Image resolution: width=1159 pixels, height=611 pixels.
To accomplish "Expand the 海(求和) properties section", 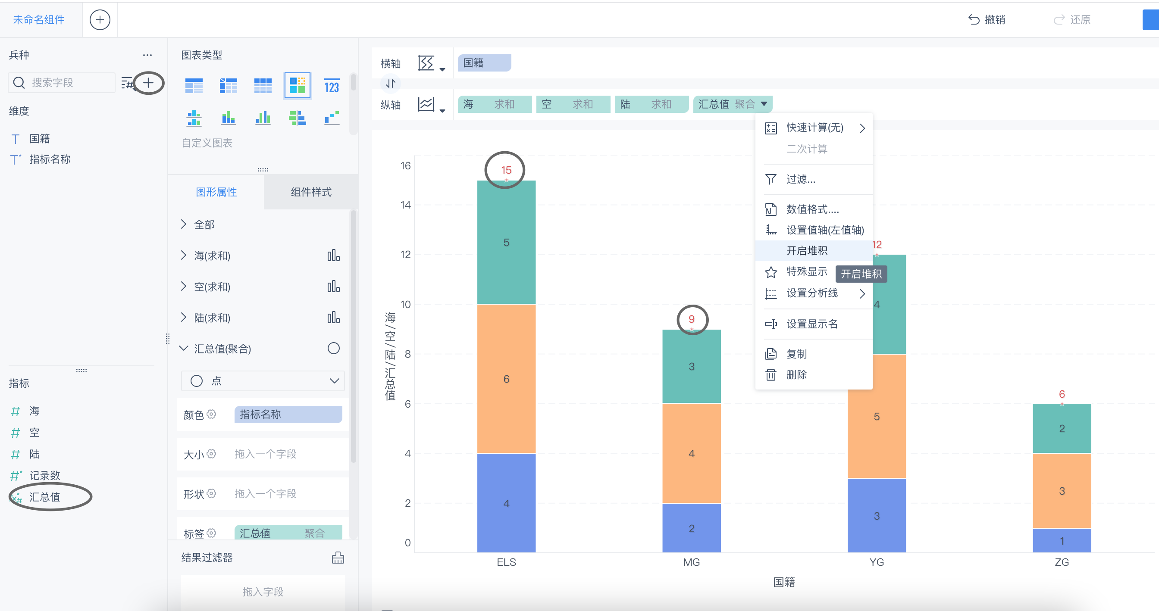I will [183, 256].
